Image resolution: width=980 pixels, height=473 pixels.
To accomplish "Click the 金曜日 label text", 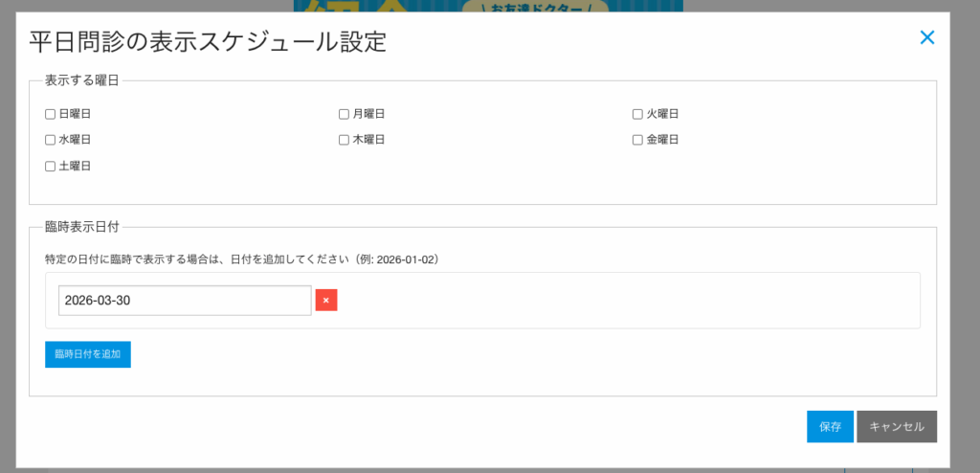I will (662, 140).
